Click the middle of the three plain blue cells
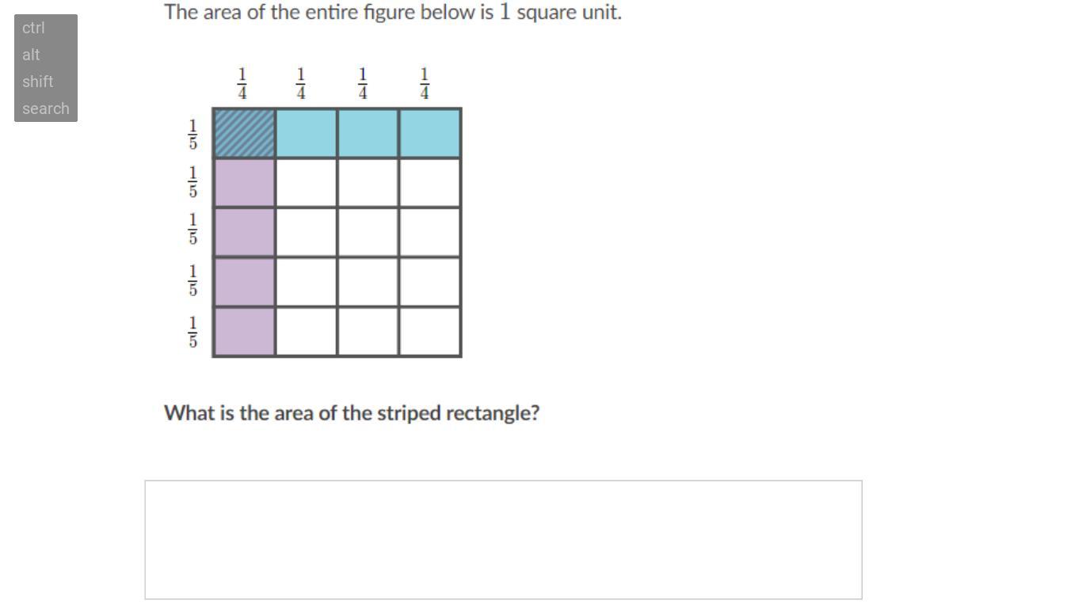This screenshot has height=608, width=1082. 368,134
